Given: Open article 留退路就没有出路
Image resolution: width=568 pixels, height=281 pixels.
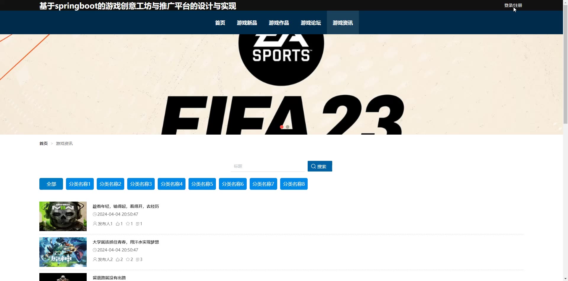Looking at the screenshot, I should (x=109, y=278).
